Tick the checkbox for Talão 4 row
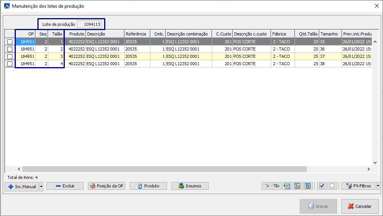The image size is (383, 216). (10, 64)
